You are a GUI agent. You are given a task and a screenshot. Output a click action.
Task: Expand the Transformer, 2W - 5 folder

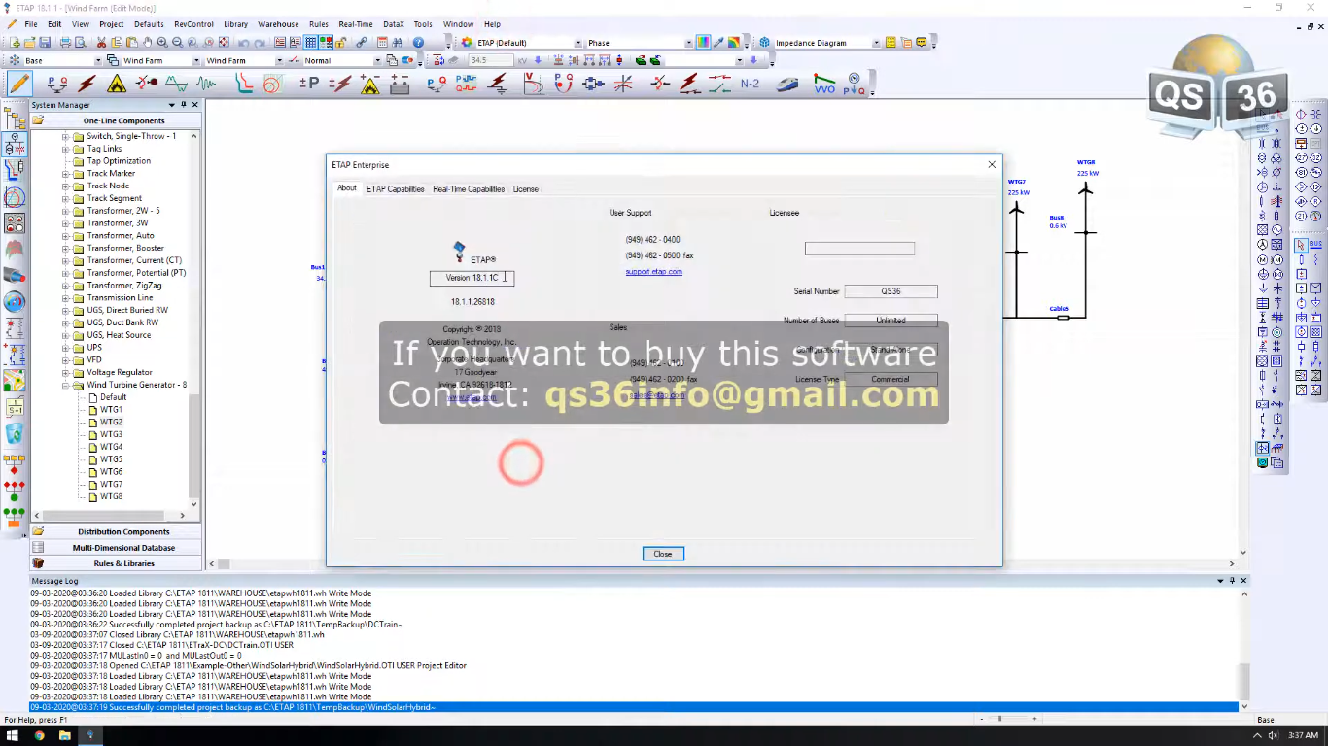coord(66,211)
